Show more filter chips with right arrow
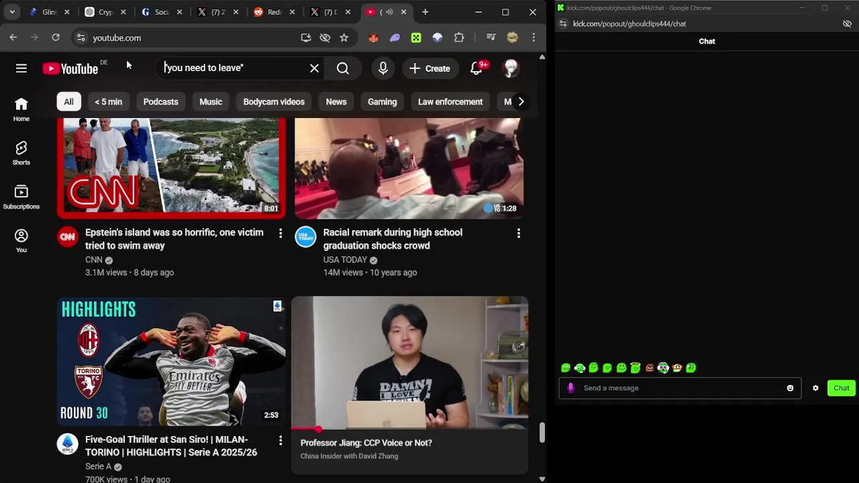 coord(521,102)
